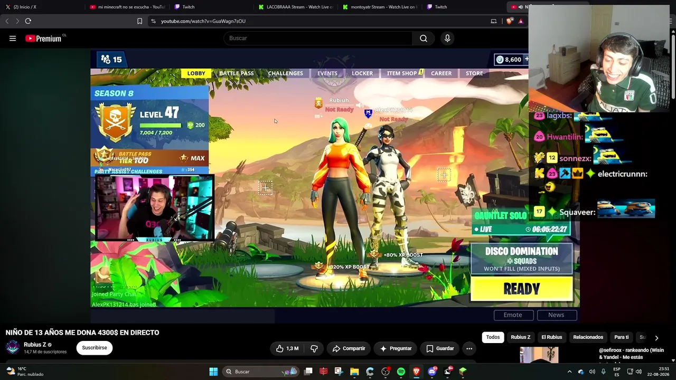Click the News button in the video
Viewport: 676px width, 380px height.
click(x=556, y=315)
